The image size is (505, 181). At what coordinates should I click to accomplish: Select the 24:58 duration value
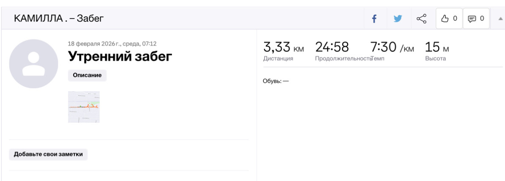[x=332, y=47]
